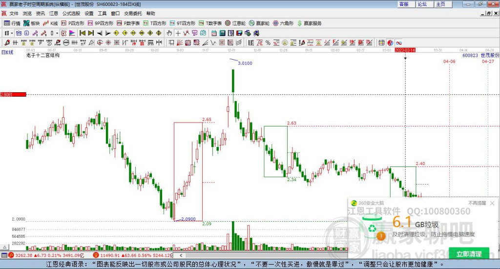Toggle the grid table display icon
Image resolution: width=500 pixels, height=269 pixels.
point(381,43)
